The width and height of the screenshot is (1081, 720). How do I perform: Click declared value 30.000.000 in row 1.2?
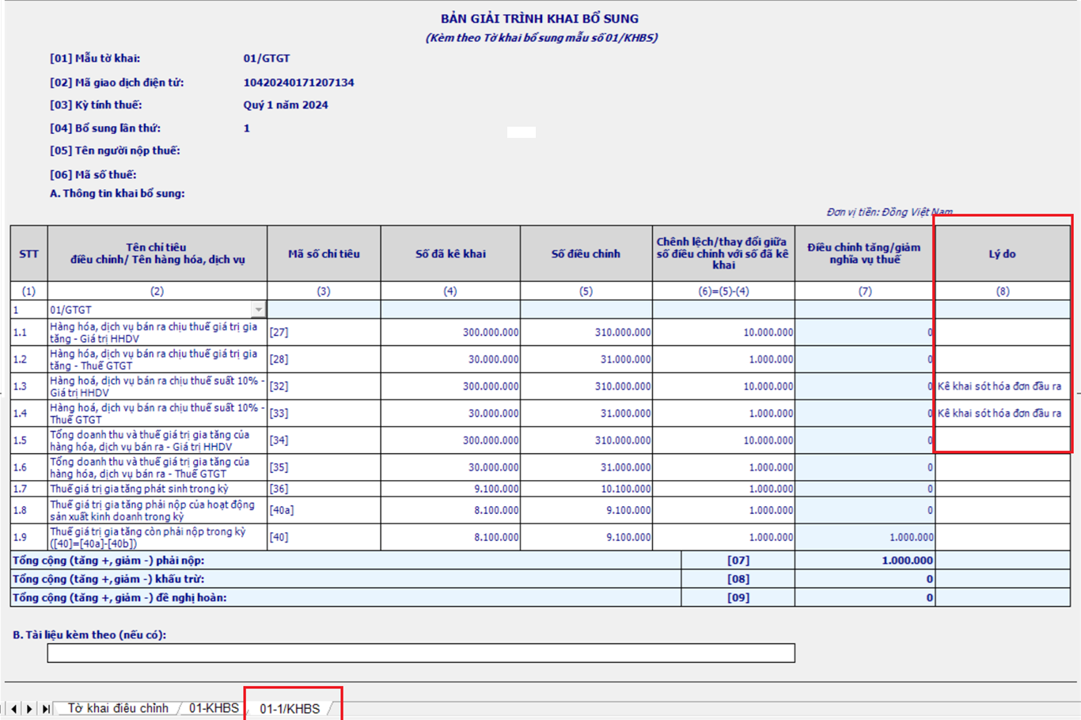click(x=493, y=360)
